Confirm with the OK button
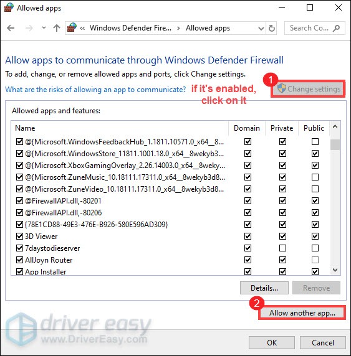This screenshot has width=351, height=356. (272, 342)
